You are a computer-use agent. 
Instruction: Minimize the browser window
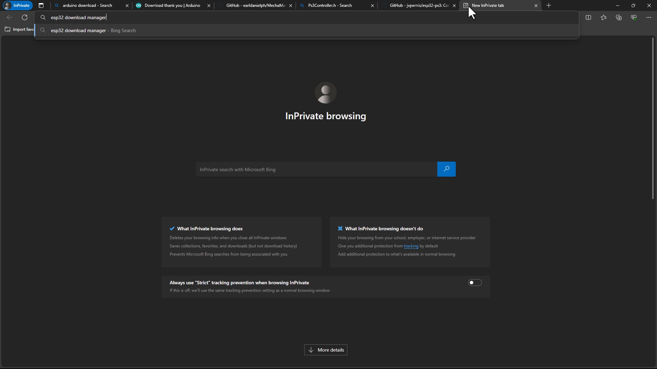click(x=617, y=5)
